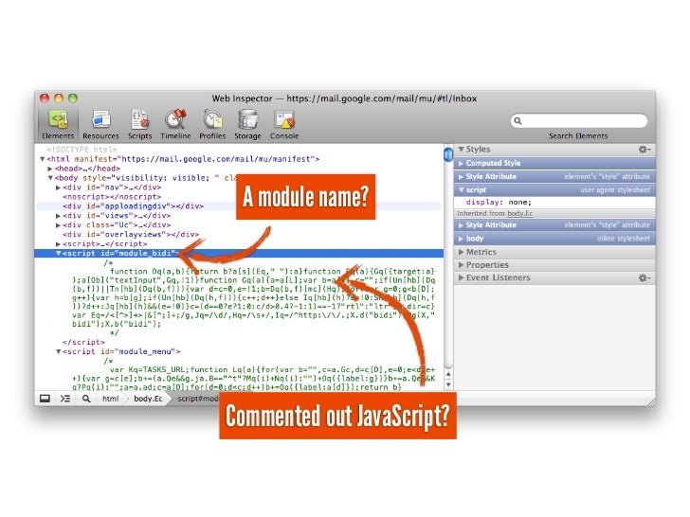The height and width of the screenshot is (517, 690).
Task: Expand the first Style Attribute section
Action: 461,177
